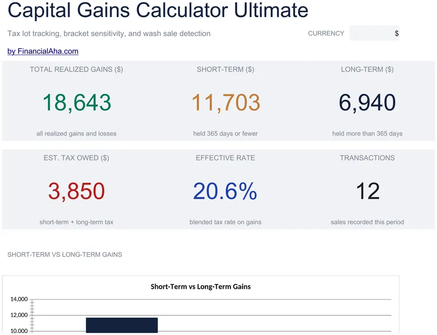This screenshot has height=335, width=437.
Task: Click the 14,000 axis label on chart
Action: 19,299
